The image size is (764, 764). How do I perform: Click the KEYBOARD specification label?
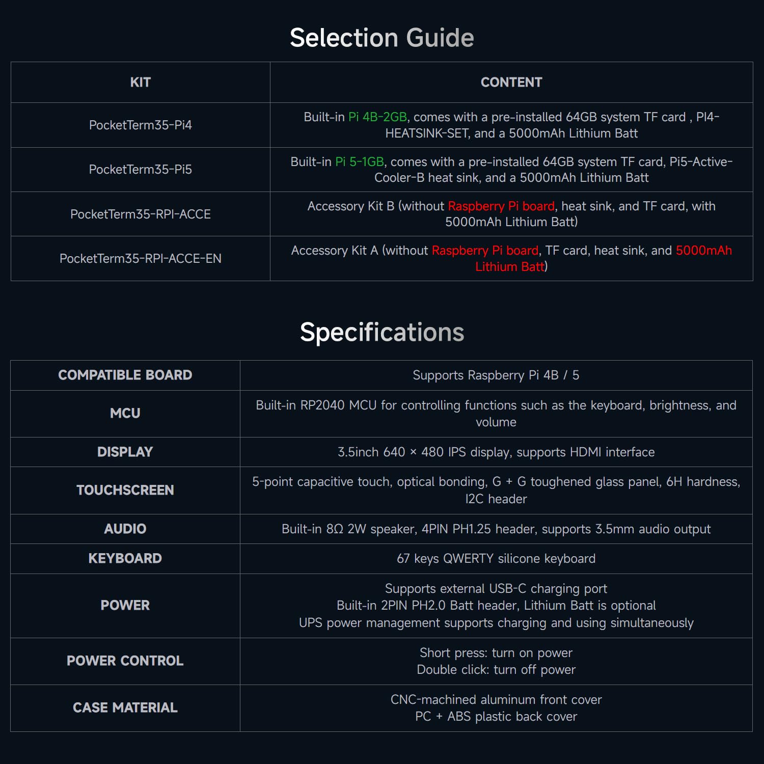click(x=125, y=559)
